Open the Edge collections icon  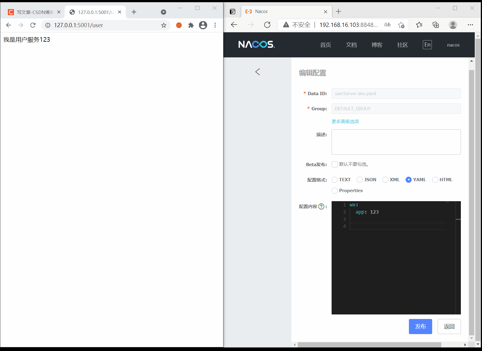(x=435, y=25)
